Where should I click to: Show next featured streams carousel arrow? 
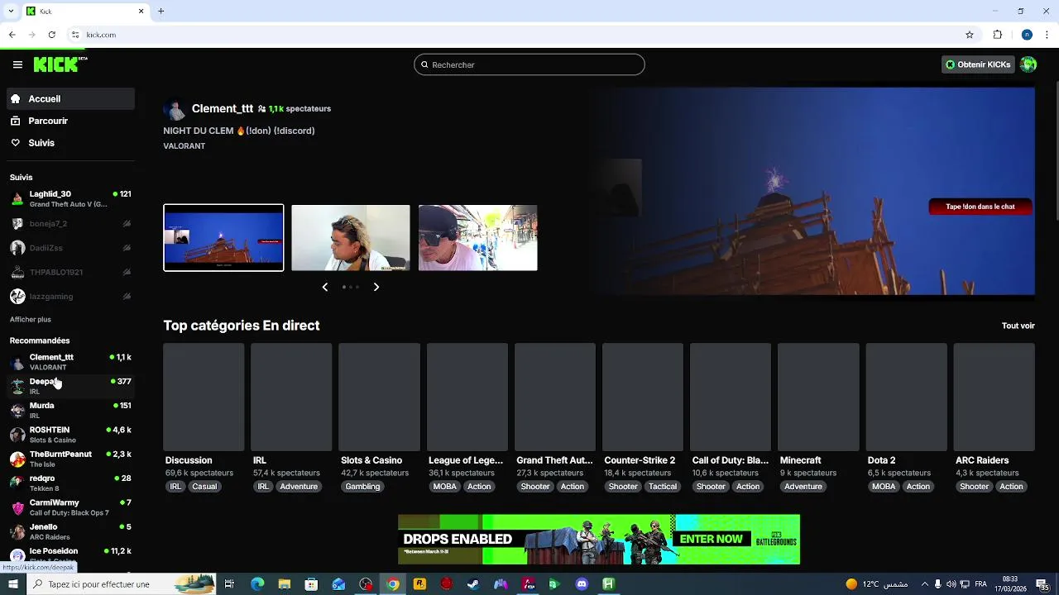coord(376,287)
